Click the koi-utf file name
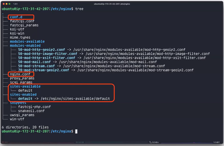The width and height of the screenshot is (224, 146). pos(17,29)
